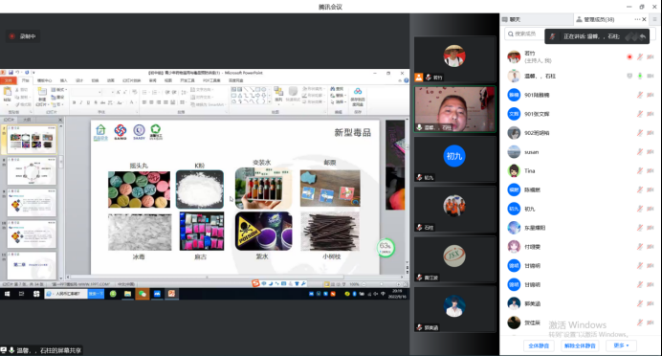Screen dimensions: 662x356
Task: Unmute the microphone of 东星耀阳
Action: pos(640,228)
